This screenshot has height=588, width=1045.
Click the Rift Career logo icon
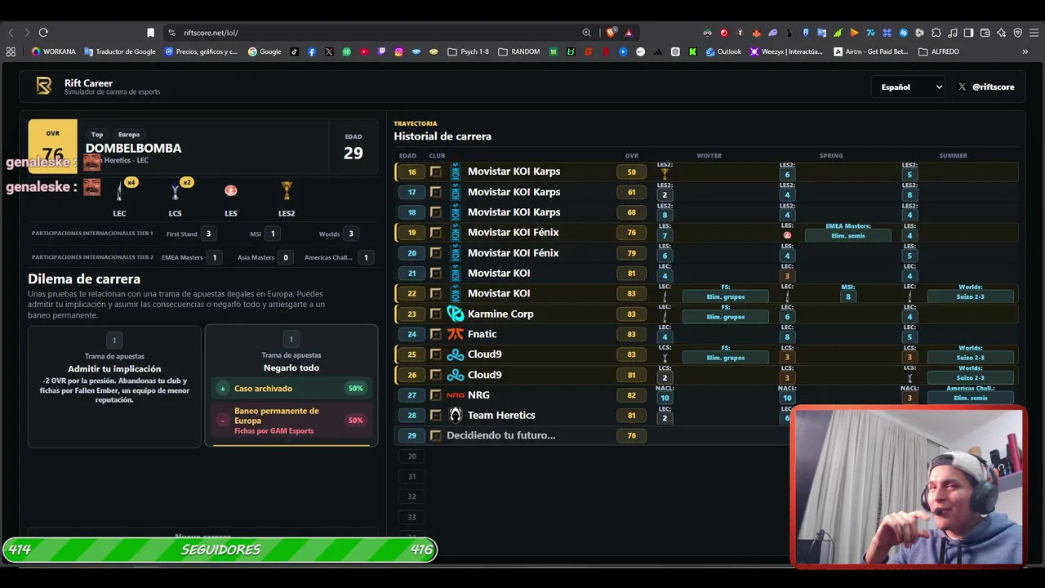(44, 86)
